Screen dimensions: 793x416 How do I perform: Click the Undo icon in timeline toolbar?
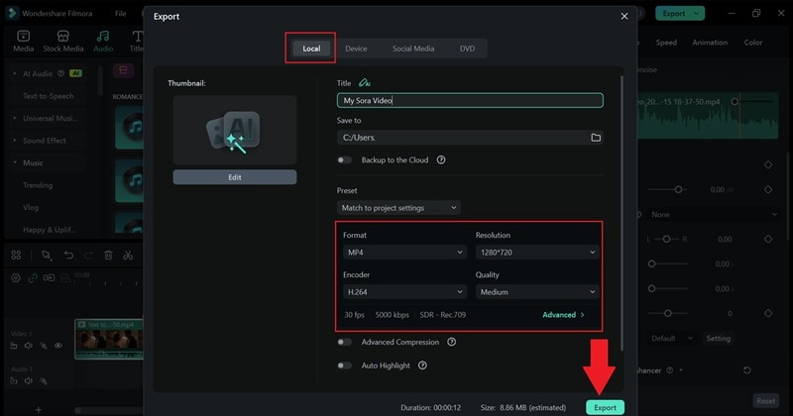[68, 256]
